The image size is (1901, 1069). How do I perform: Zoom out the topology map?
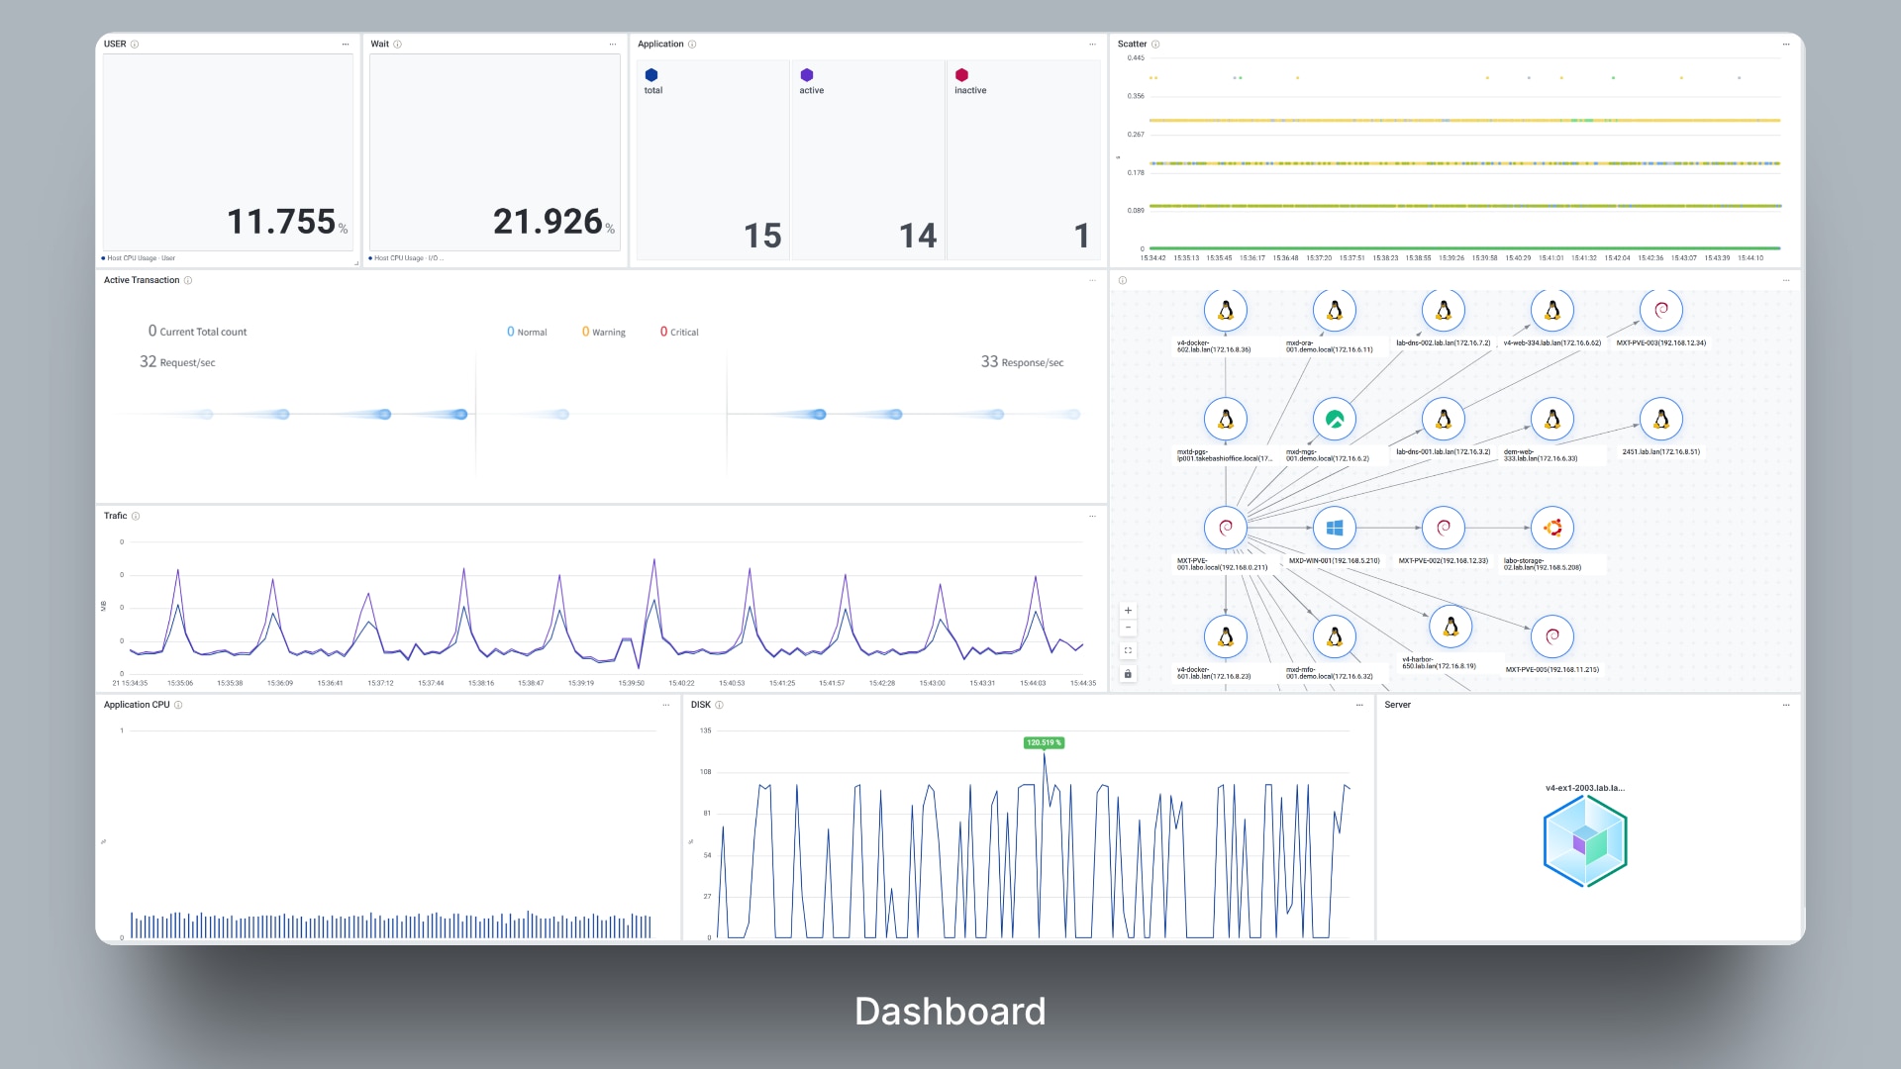[1128, 629]
